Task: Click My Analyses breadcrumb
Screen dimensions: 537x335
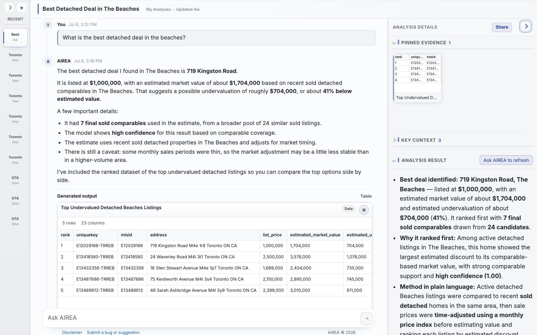Action: [158, 9]
